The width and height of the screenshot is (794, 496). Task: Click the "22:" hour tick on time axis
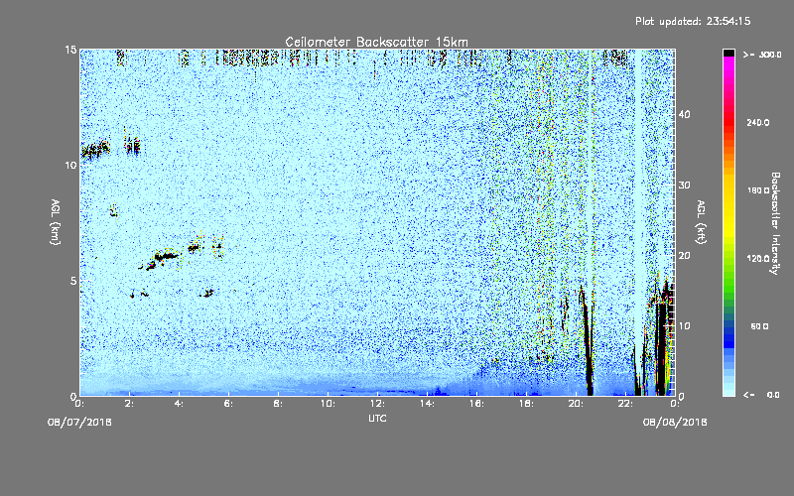625,404
